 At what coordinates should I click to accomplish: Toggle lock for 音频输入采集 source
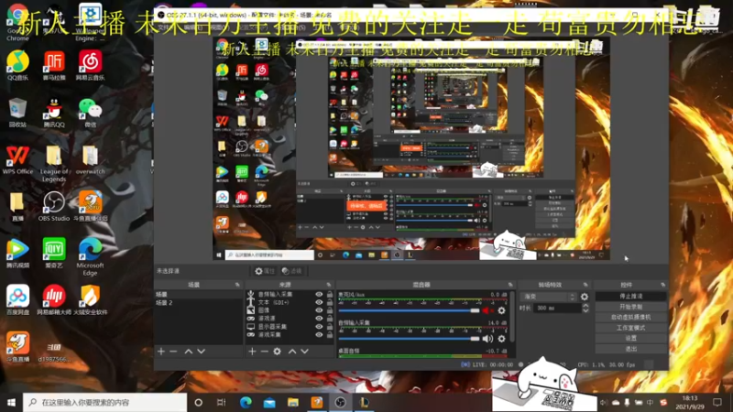tap(330, 294)
